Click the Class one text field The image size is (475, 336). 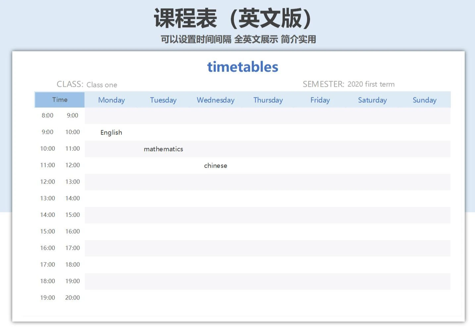pos(102,85)
